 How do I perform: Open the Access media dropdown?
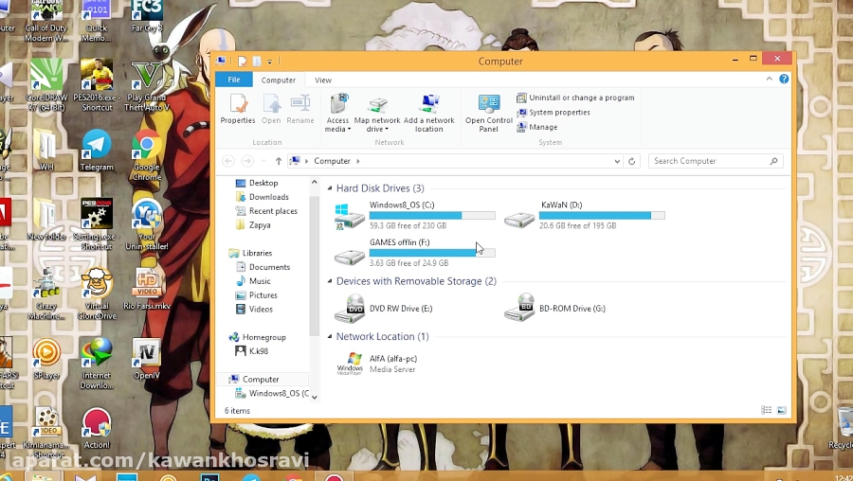click(x=337, y=113)
